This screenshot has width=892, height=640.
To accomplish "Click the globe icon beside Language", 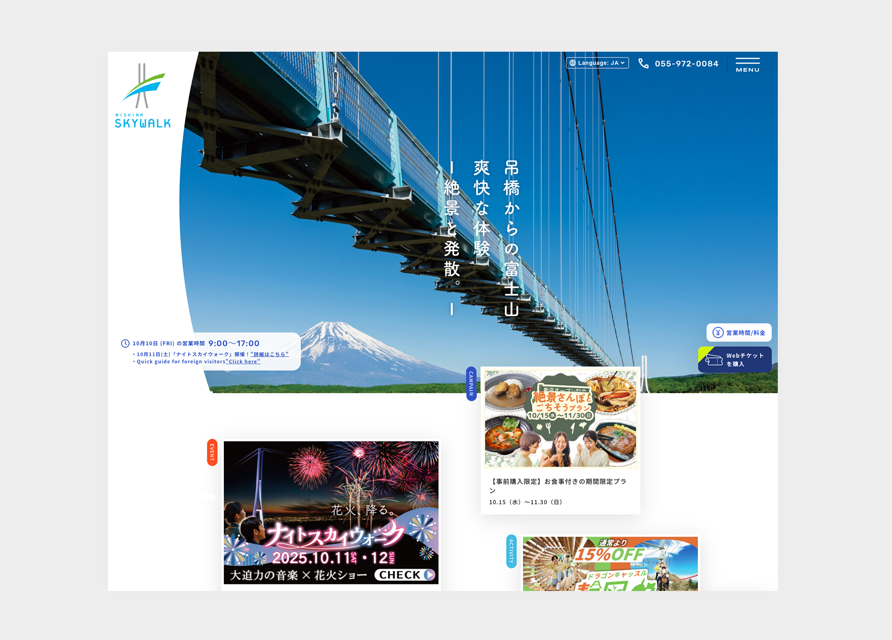I will tap(572, 63).
